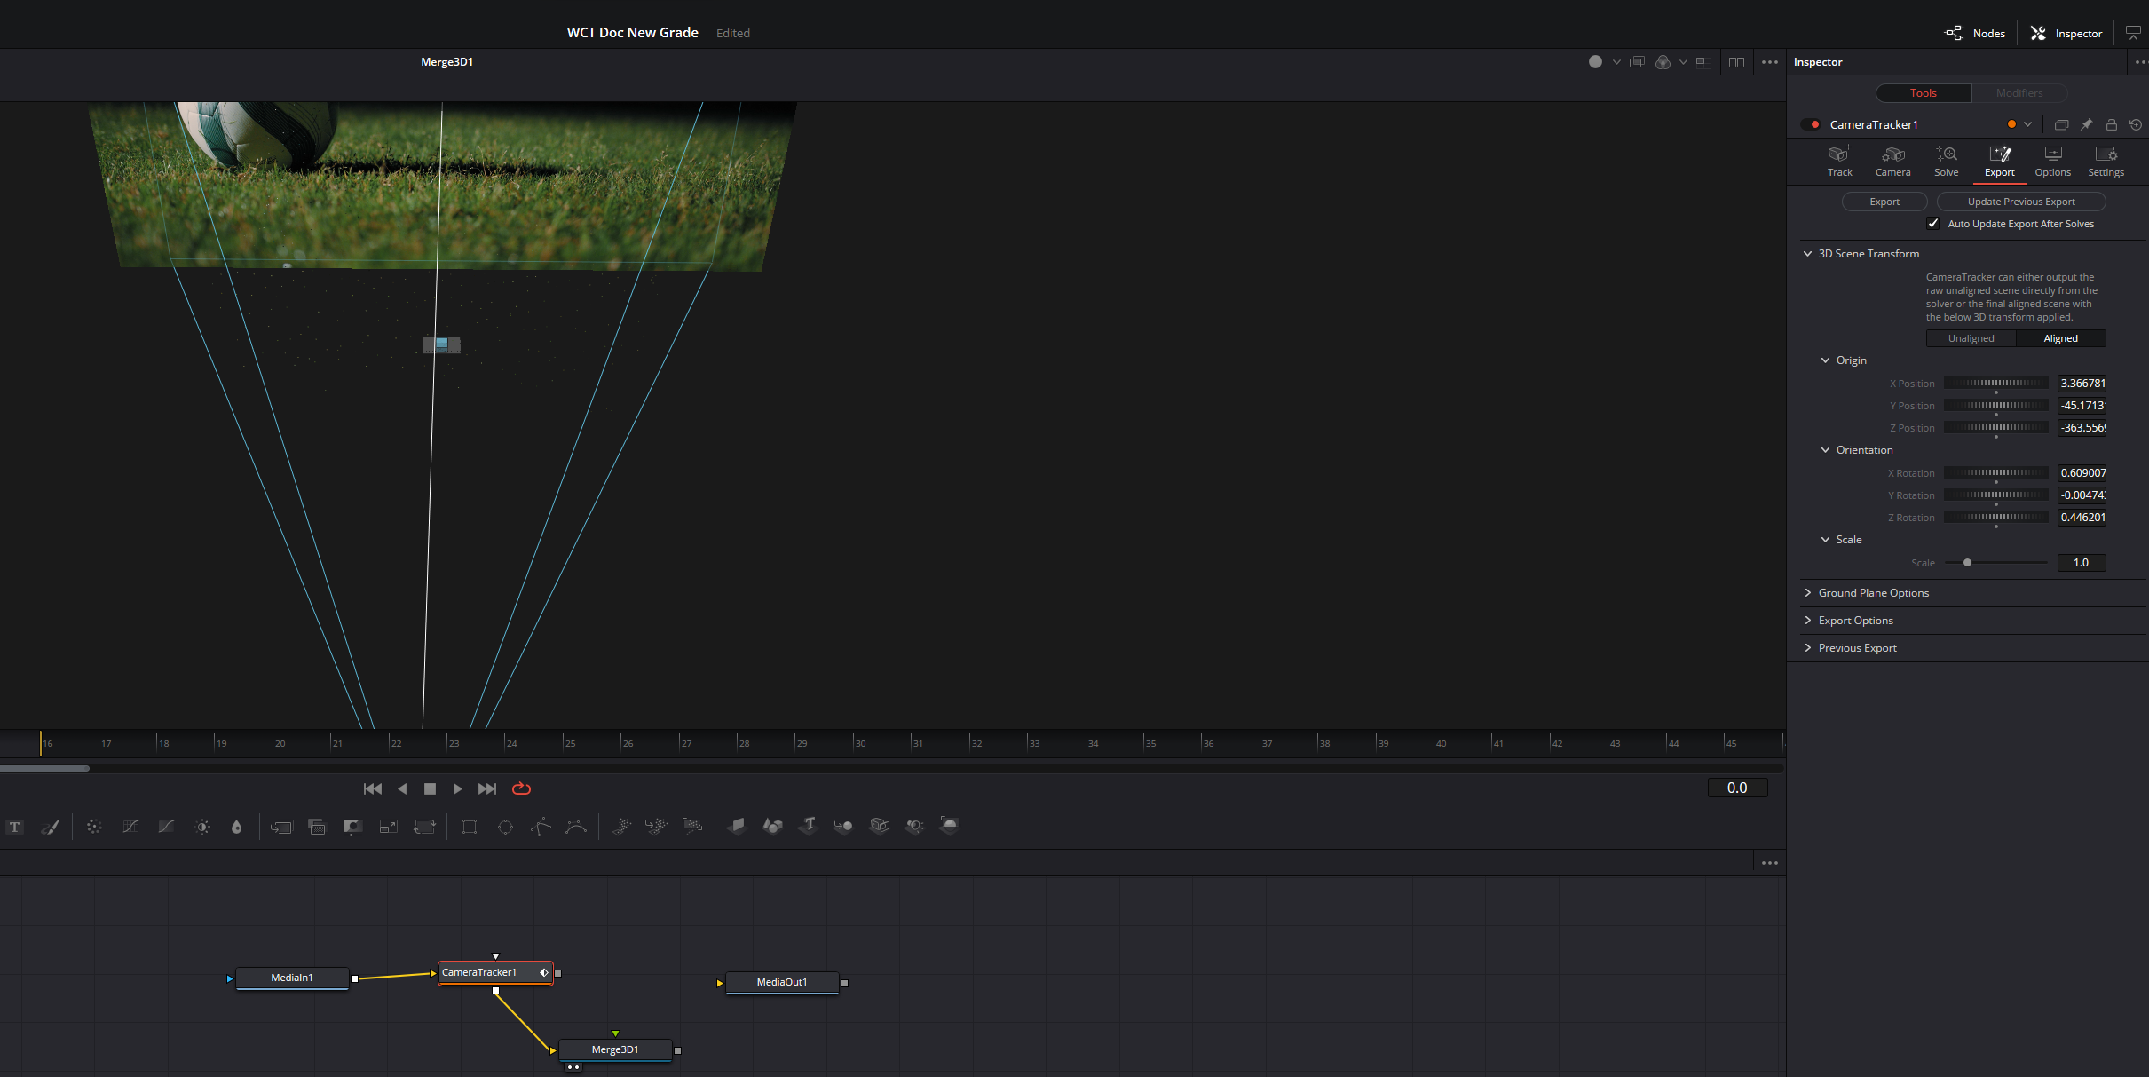Pin the CameraTracker1 inspector controls

point(2087,124)
